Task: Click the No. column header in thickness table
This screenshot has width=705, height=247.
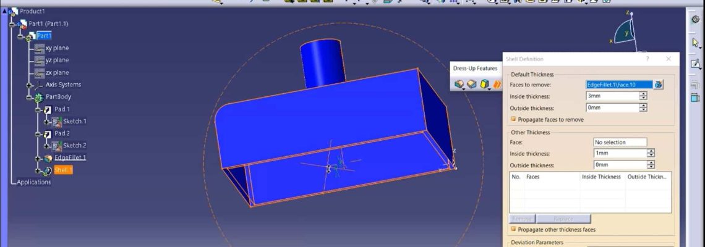Action: (x=516, y=177)
